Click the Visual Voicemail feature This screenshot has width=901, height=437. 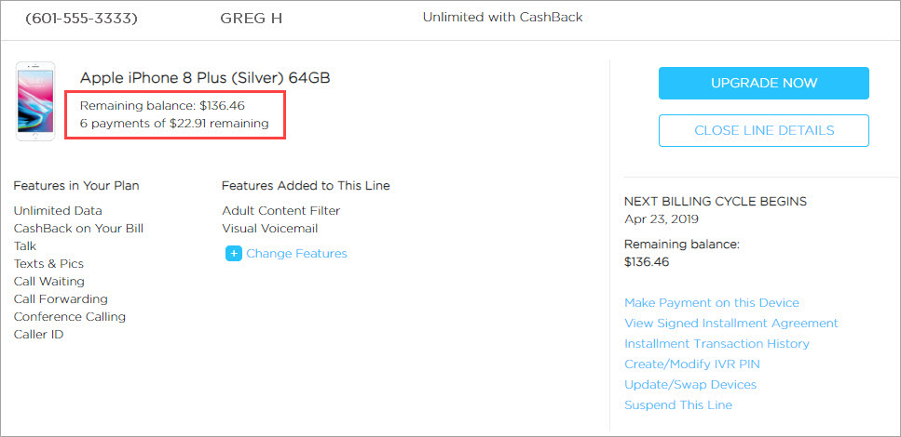tap(269, 228)
